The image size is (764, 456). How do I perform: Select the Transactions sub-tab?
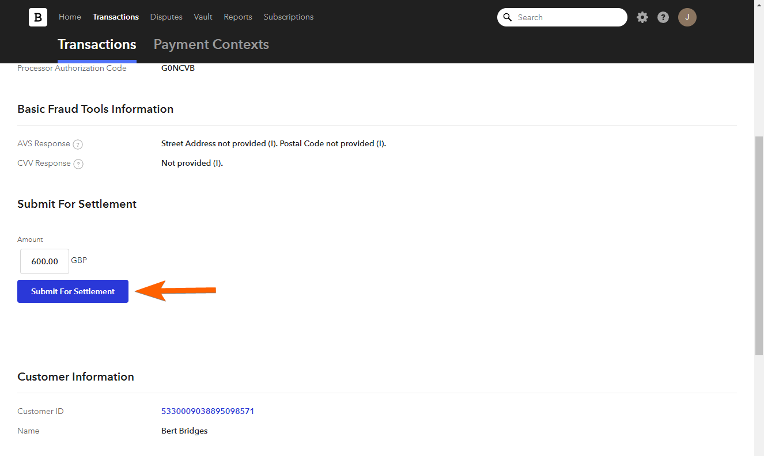coord(97,44)
